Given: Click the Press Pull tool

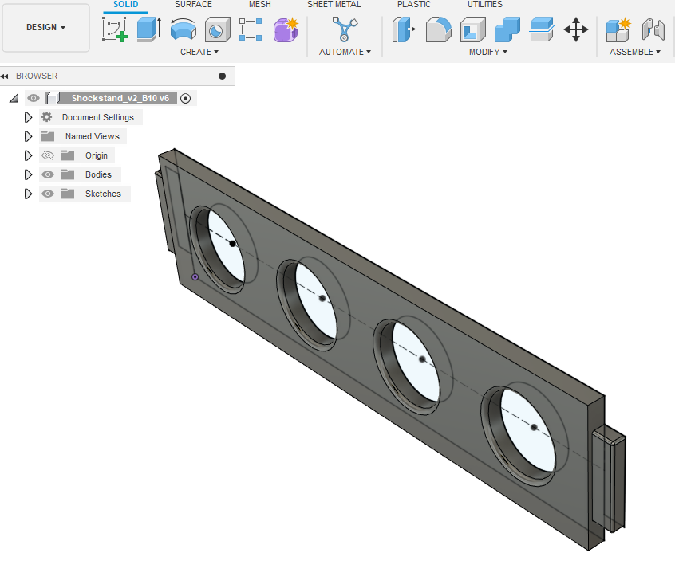Looking at the screenshot, I should (405, 29).
